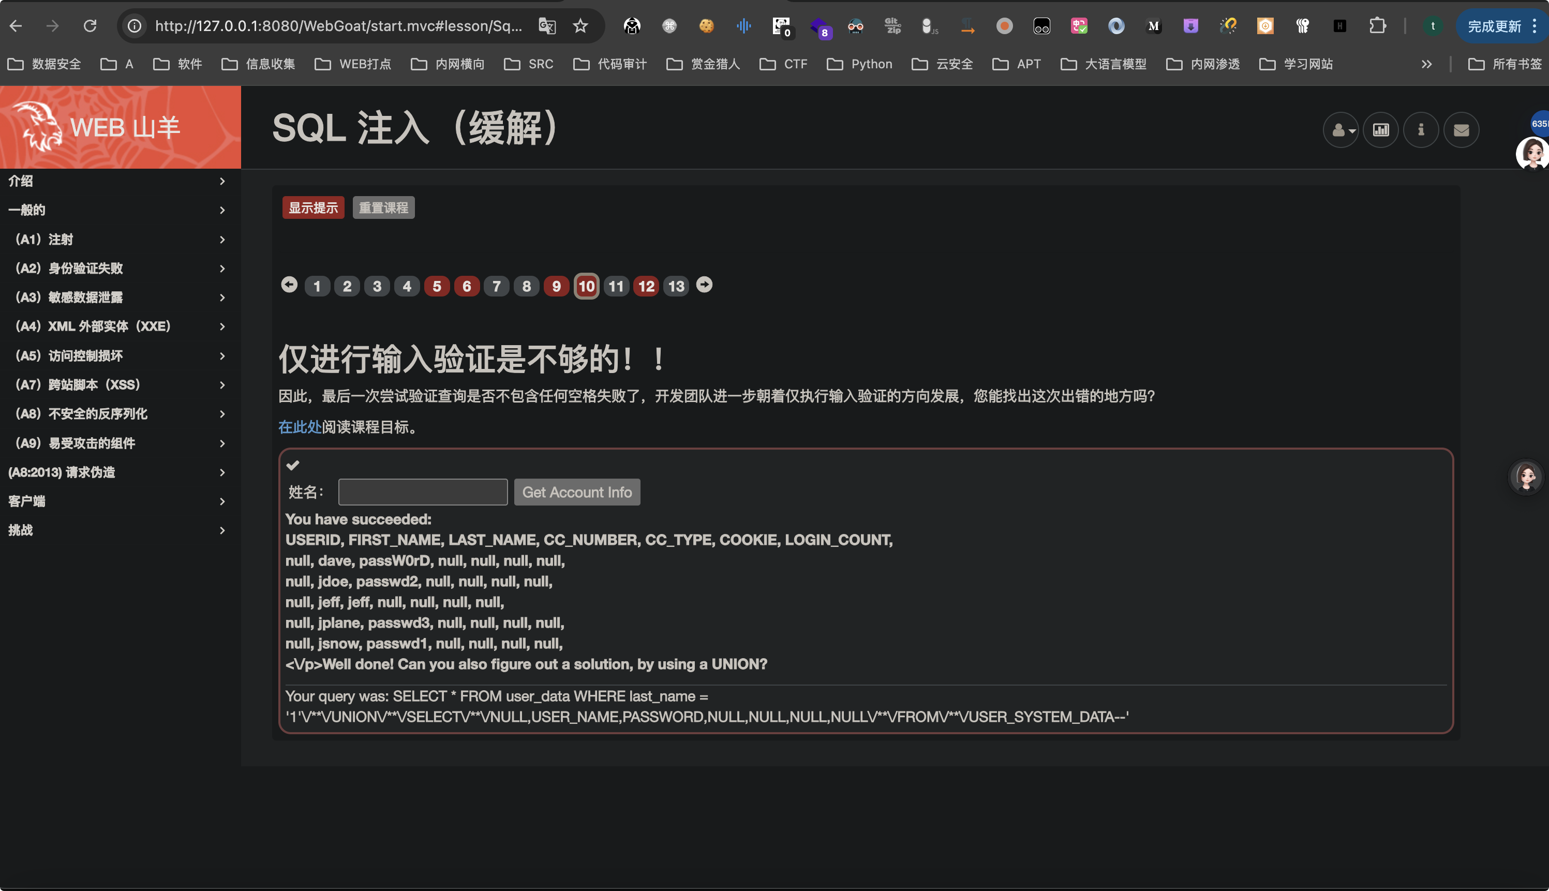Select lesson page 10
1549x891 pixels.
(586, 286)
